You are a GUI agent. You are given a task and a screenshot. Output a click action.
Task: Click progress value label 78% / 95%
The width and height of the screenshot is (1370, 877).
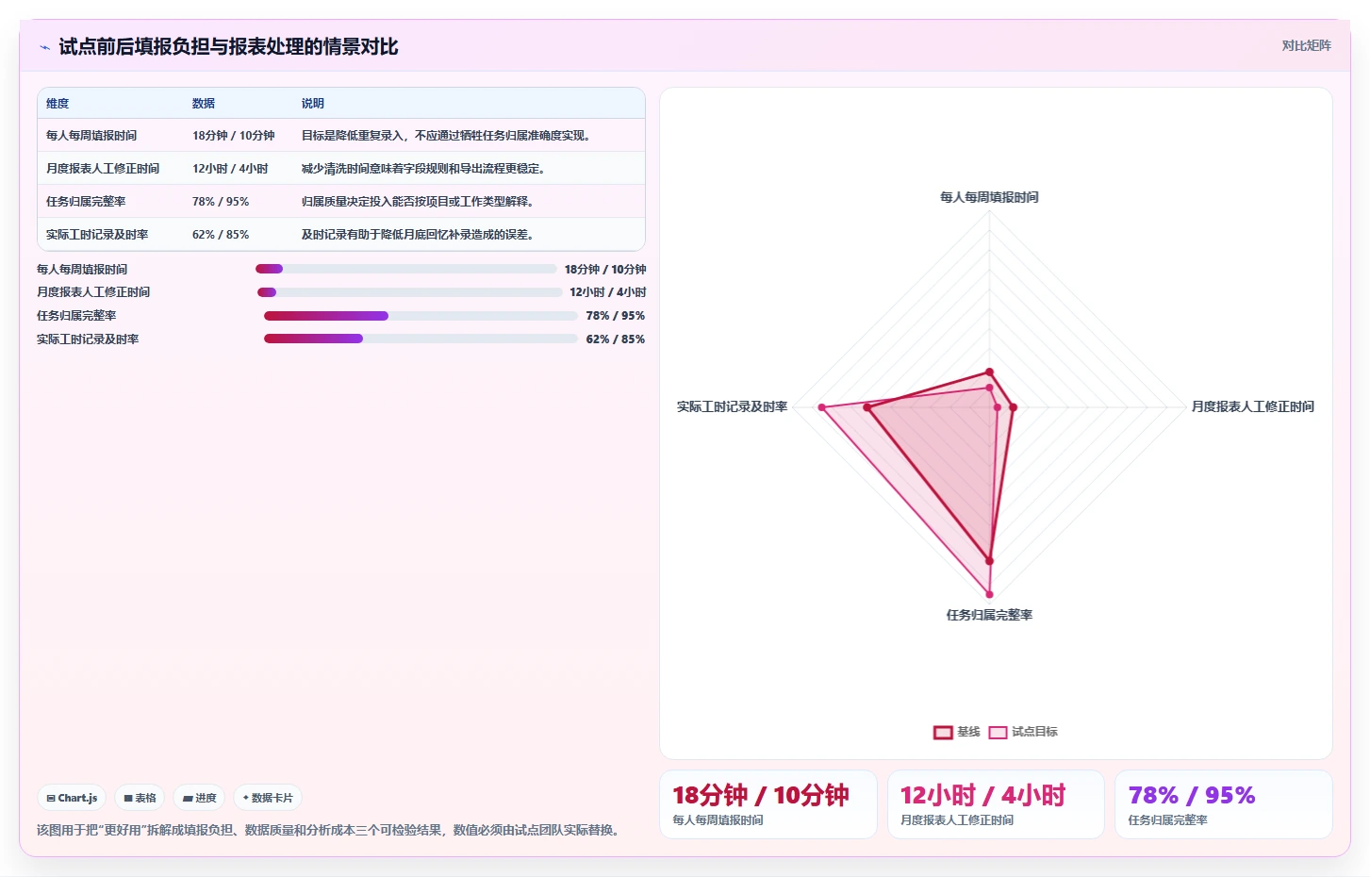tap(616, 316)
